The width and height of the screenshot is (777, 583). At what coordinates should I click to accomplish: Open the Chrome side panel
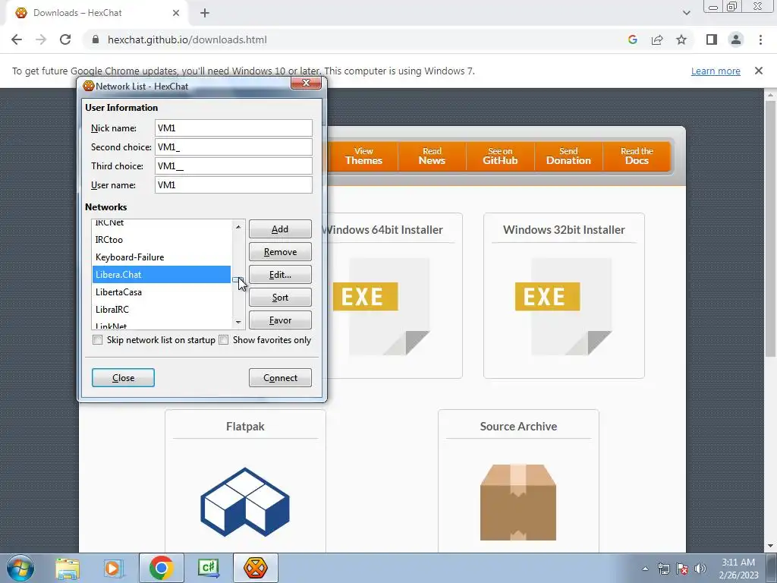pyautogui.click(x=712, y=39)
